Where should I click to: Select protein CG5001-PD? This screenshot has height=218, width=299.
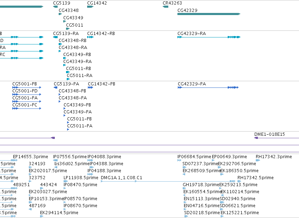[x=25, y=91]
